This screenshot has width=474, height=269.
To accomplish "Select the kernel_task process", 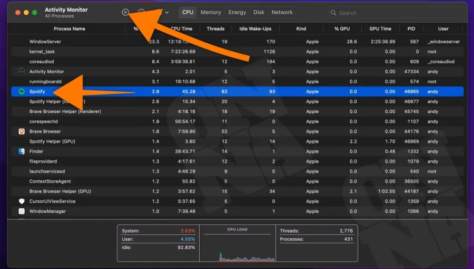I will [42, 52].
